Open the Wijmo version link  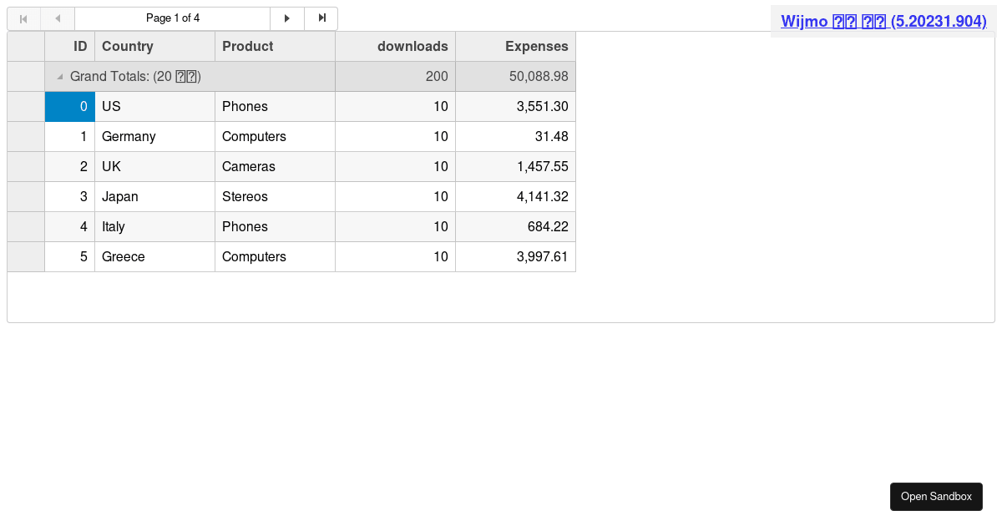pyautogui.click(x=883, y=22)
